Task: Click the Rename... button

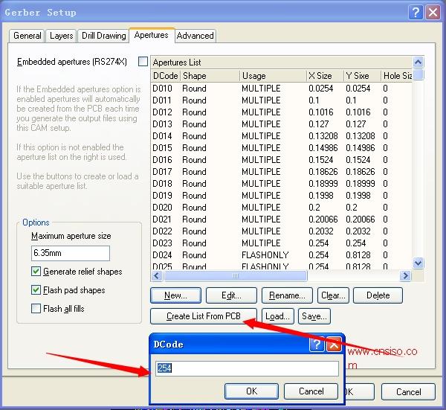Action: tap(287, 295)
